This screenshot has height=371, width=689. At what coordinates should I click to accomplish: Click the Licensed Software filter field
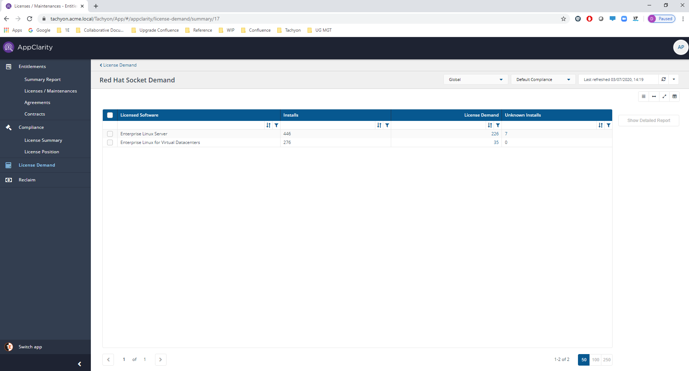pos(191,125)
